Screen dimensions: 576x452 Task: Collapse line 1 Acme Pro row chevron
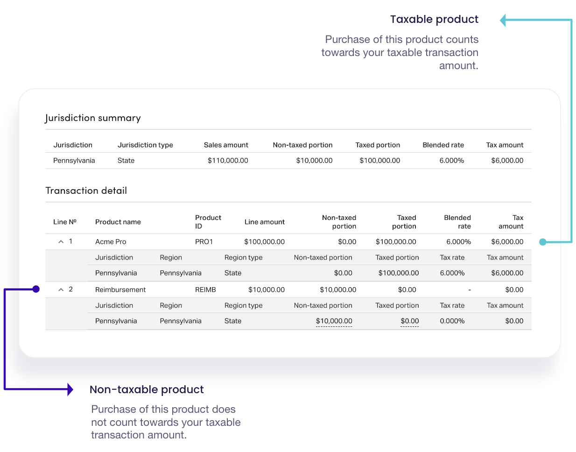coord(61,242)
